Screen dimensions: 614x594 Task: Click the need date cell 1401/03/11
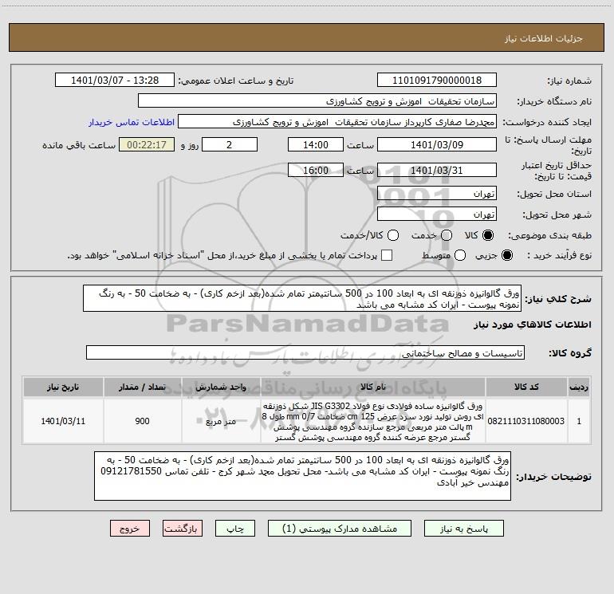(x=63, y=421)
